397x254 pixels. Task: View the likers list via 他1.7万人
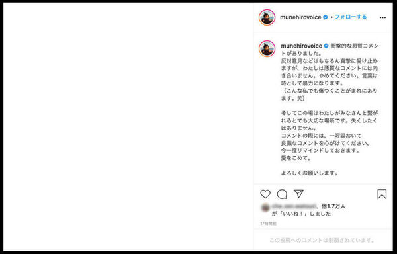[333, 206]
